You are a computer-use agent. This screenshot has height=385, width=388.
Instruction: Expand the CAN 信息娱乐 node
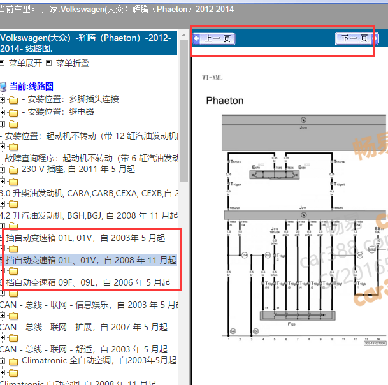[x=2, y=293]
